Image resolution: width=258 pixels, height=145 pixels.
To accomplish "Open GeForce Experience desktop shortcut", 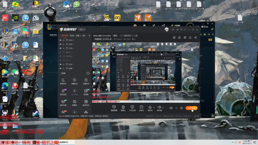I will tap(15, 20).
